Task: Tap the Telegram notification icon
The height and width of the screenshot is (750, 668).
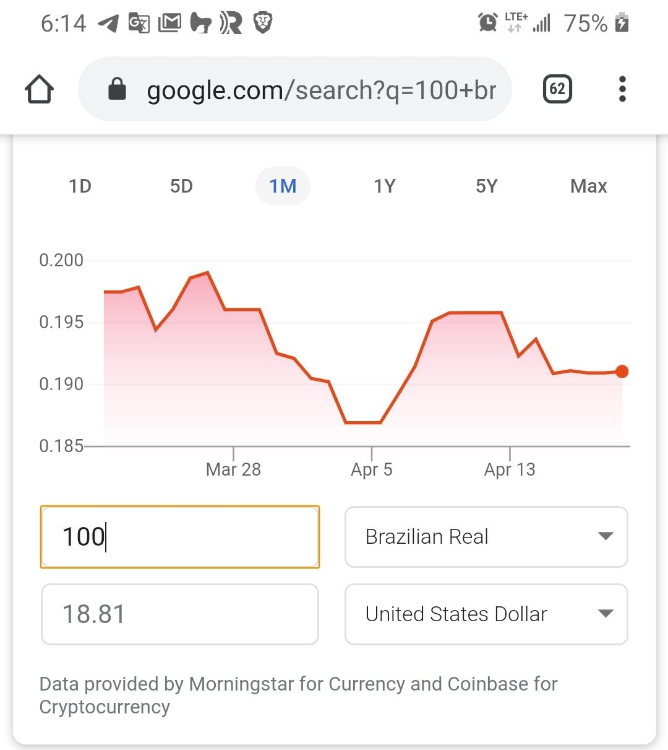Action: (108, 24)
